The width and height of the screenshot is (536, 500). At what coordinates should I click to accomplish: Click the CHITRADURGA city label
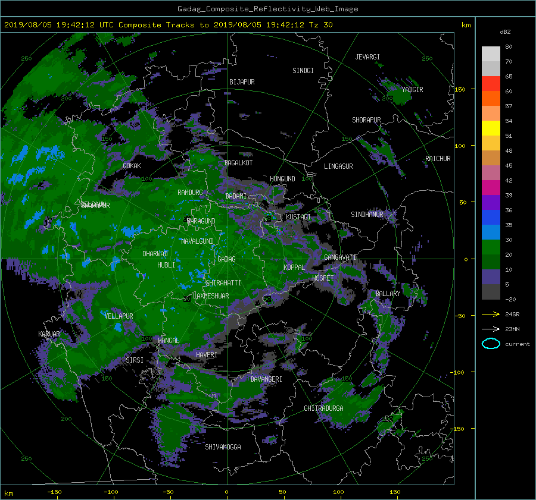324,408
